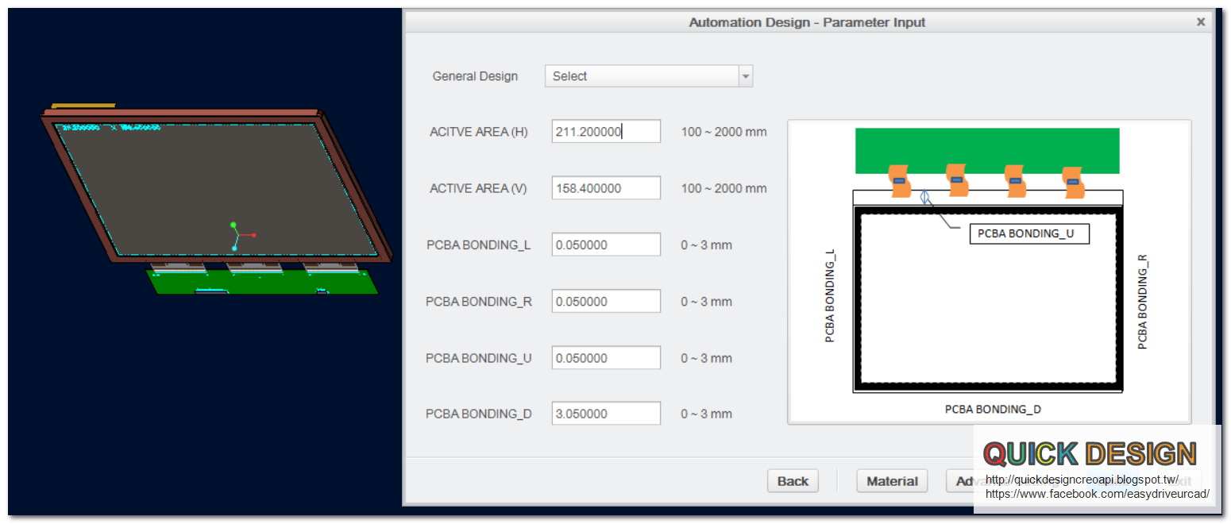The height and width of the screenshot is (524, 1231).
Task: Click the PCBA BONDING_U callout label
Action: (x=1029, y=233)
